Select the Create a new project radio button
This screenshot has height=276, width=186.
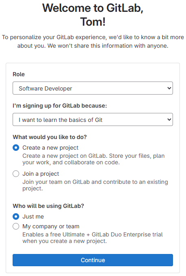pyautogui.click(x=16, y=148)
